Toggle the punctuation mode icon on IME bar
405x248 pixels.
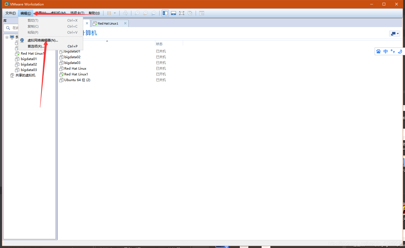[393, 51]
